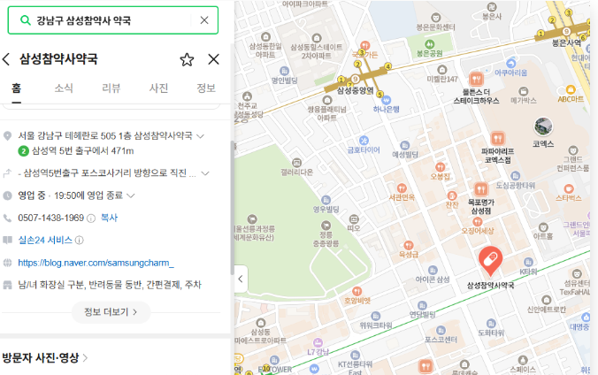
Task: Click the 아쿠아리움 map icon
Action: [x=511, y=64]
